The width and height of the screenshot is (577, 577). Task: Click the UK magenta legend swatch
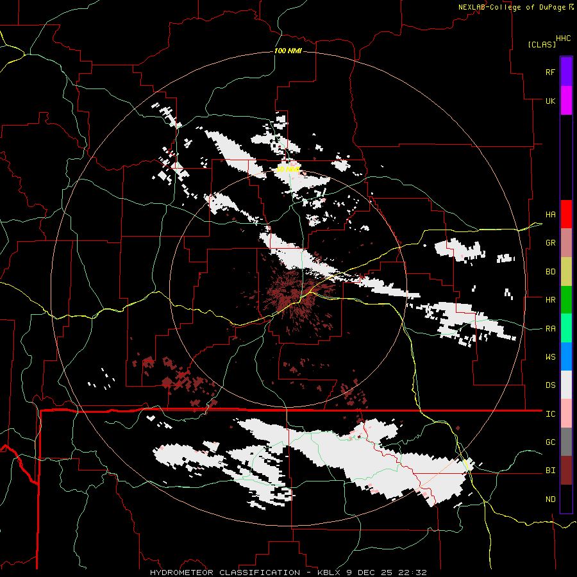coord(566,101)
